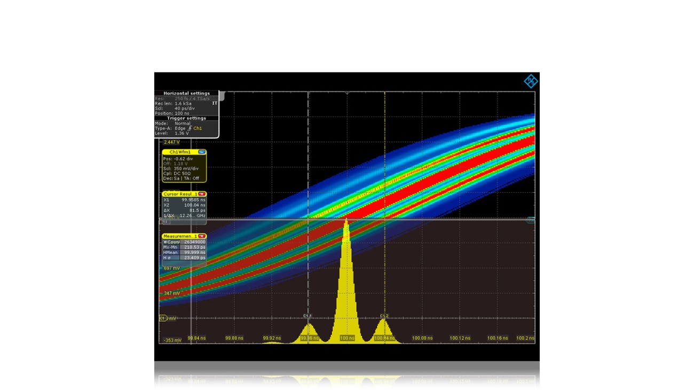This screenshot has height=390, width=694.
Task: Open the Horizontal settings header
Action: tap(187, 93)
